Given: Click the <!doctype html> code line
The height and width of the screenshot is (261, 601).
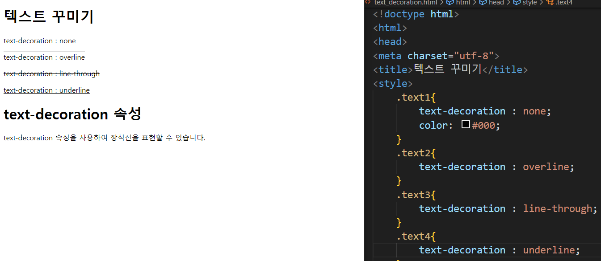Looking at the screenshot, I should tap(416, 14).
